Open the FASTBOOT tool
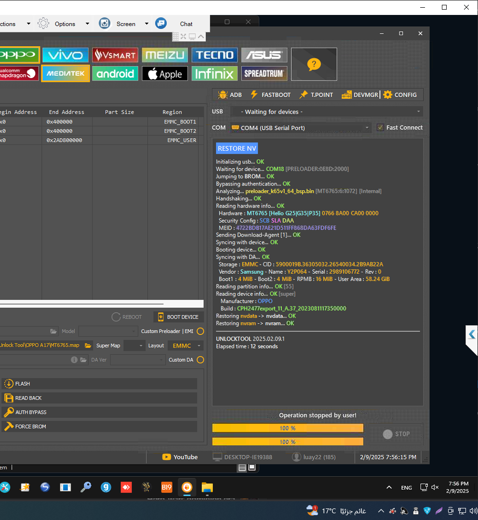This screenshot has height=520, width=478. coord(270,95)
